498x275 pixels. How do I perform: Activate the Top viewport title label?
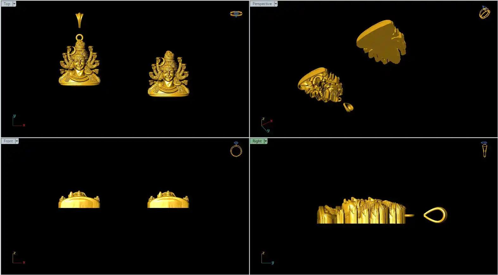(x=7, y=4)
